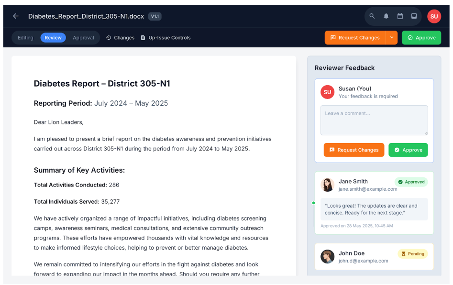Click Jane Smith's profile photo
The width and height of the screenshot is (453, 285).
click(327, 185)
